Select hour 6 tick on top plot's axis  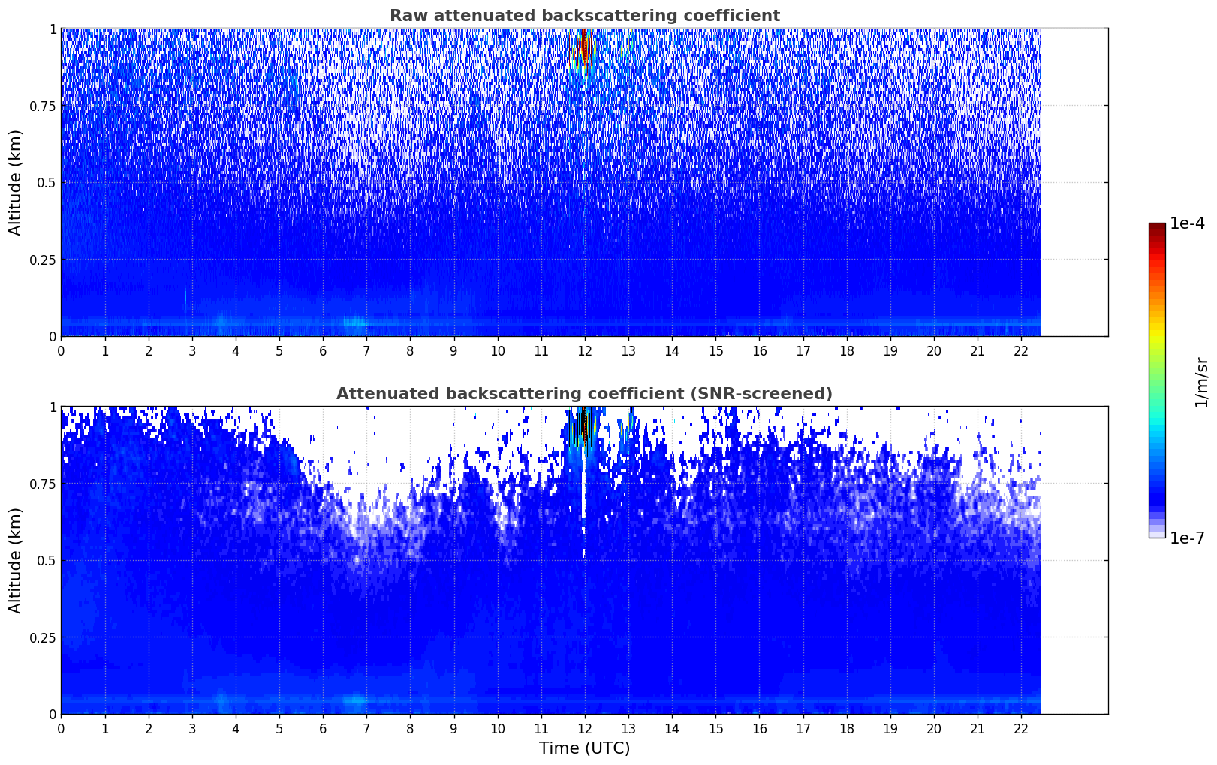[323, 350]
